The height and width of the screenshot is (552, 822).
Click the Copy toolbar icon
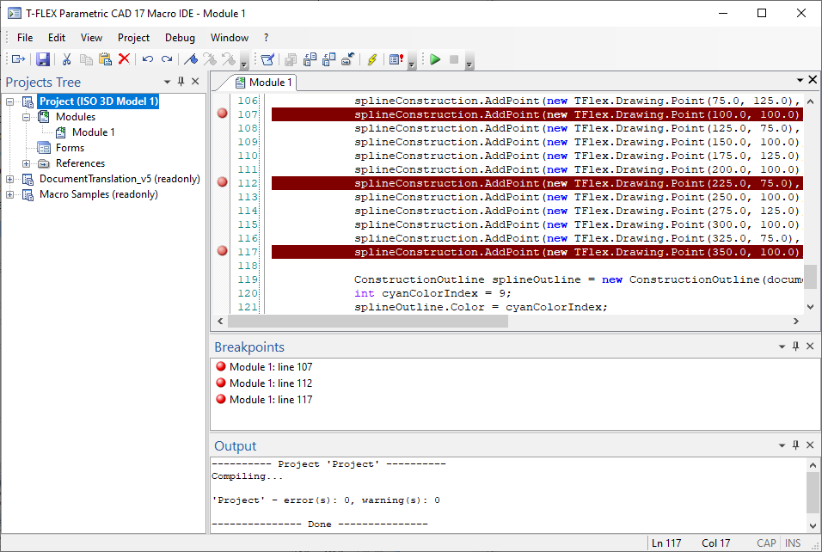click(x=86, y=59)
